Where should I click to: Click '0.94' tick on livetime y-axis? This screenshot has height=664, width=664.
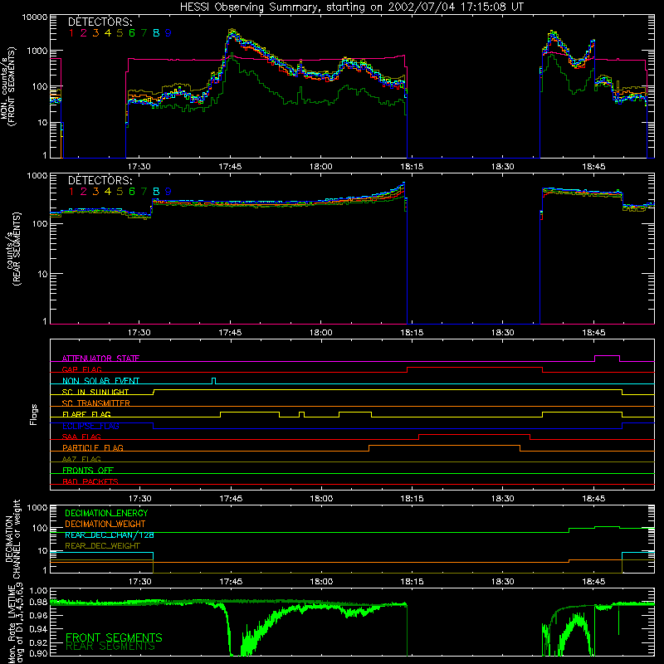coord(38,629)
